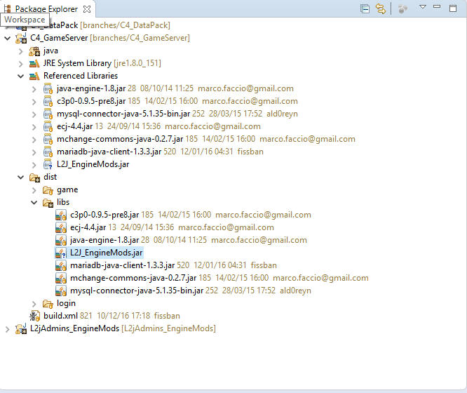
Task: Collapse the C4_GameServer project
Action: [8, 38]
